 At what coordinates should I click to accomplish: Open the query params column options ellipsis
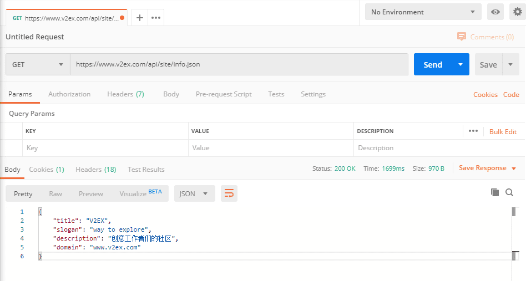tap(473, 131)
